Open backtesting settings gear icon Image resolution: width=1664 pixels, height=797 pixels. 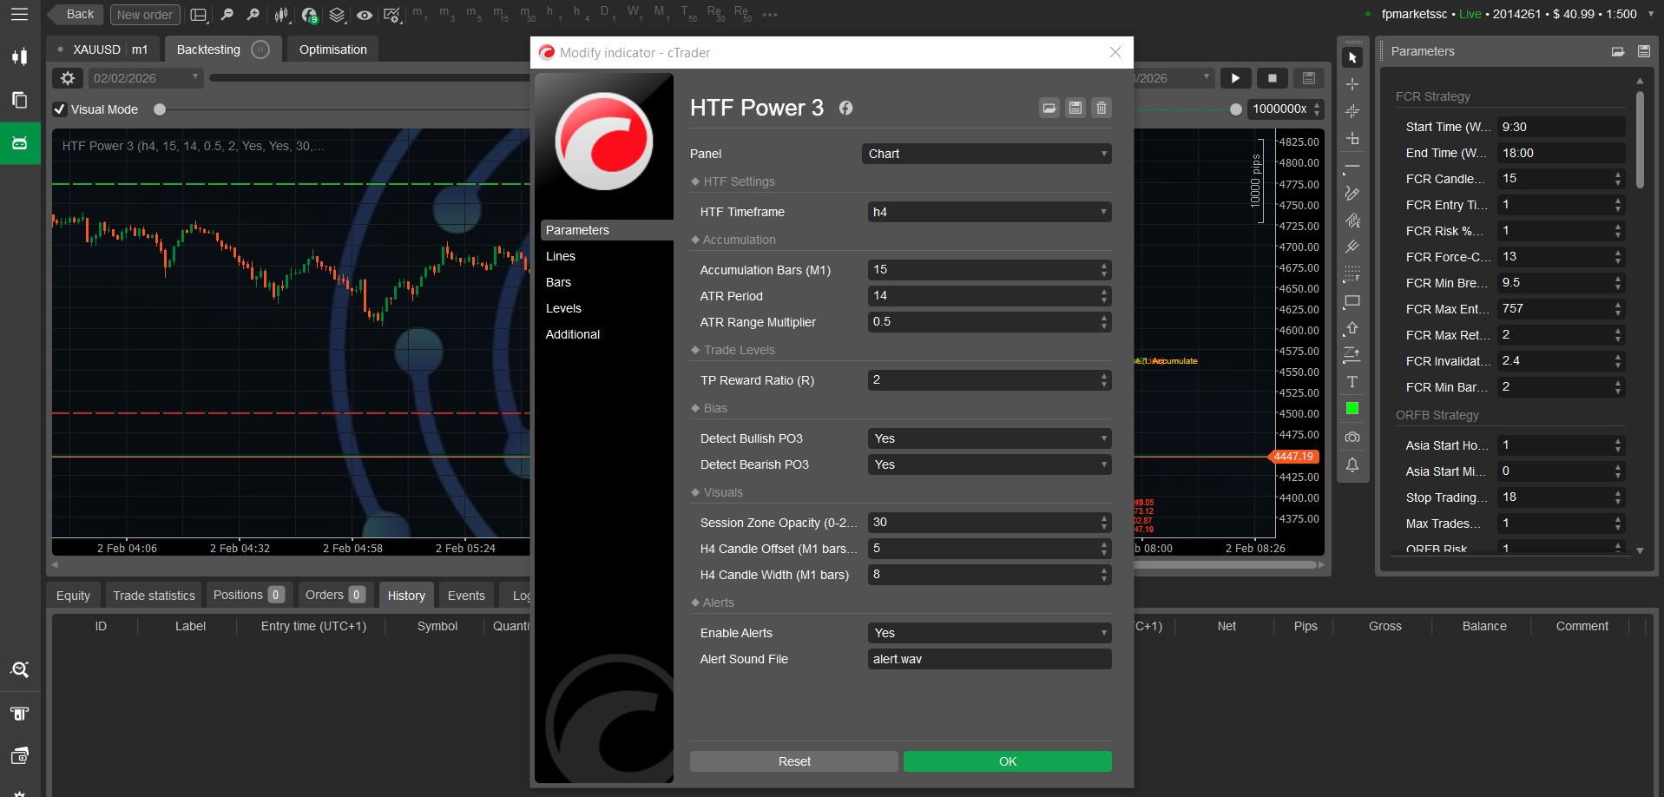point(68,78)
